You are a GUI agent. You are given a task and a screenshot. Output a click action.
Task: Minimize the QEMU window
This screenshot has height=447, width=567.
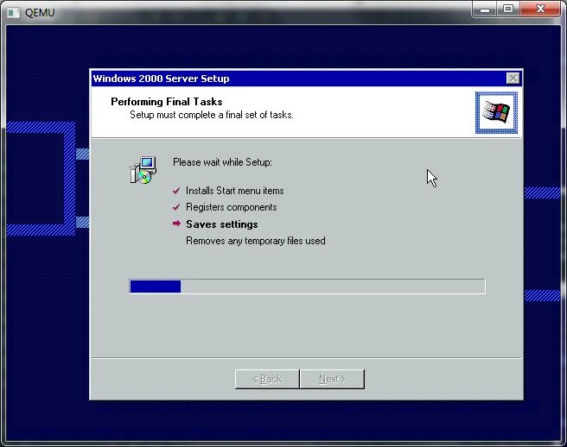click(x=485, y=9)
